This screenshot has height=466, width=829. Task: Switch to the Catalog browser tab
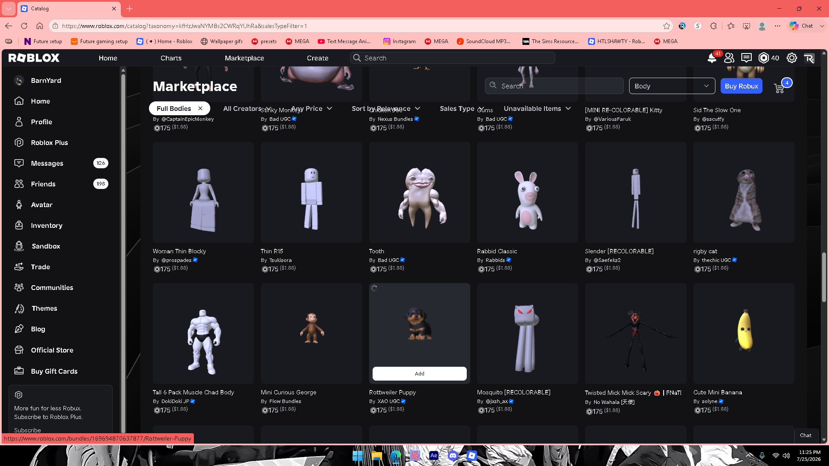click(x=69, y=8)
